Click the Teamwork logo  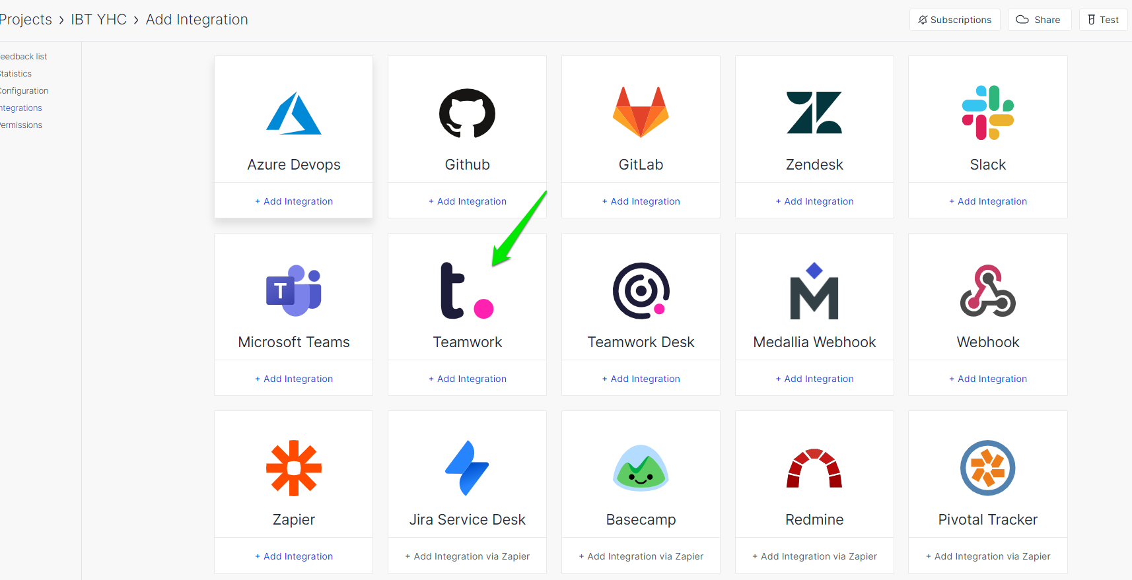(468, 290)
